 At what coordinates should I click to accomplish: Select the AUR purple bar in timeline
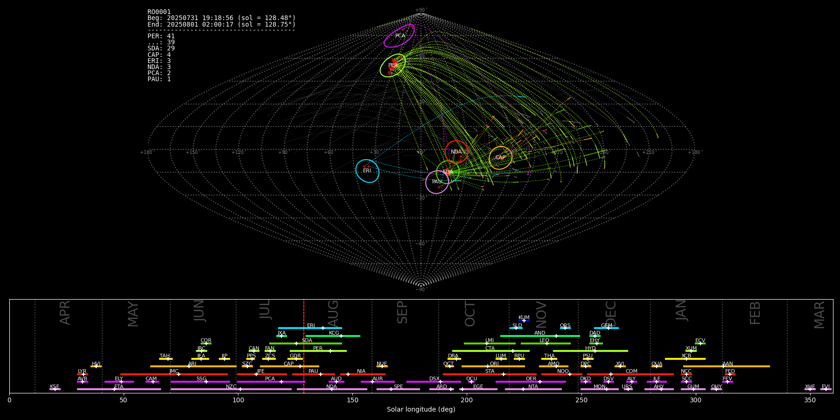click(x=378, y=382)
